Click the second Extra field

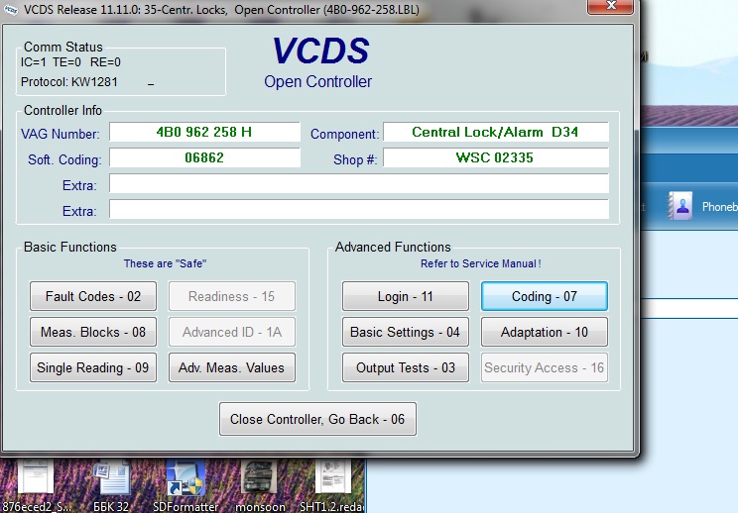coord(359,210)
